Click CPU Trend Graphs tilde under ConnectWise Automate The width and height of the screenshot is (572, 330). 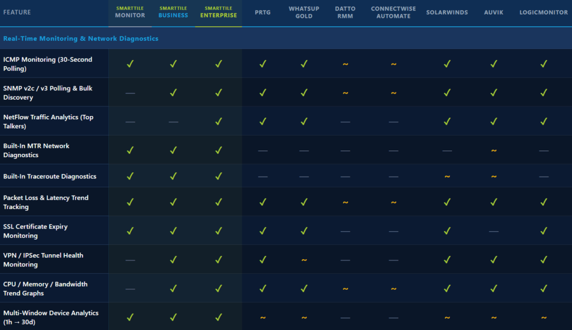tap(393, 289)
